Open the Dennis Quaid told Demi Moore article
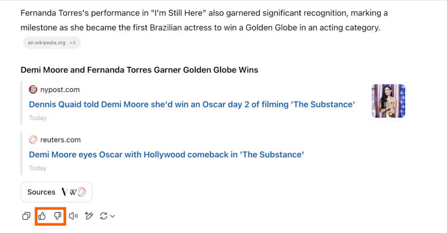 [192, 105]
